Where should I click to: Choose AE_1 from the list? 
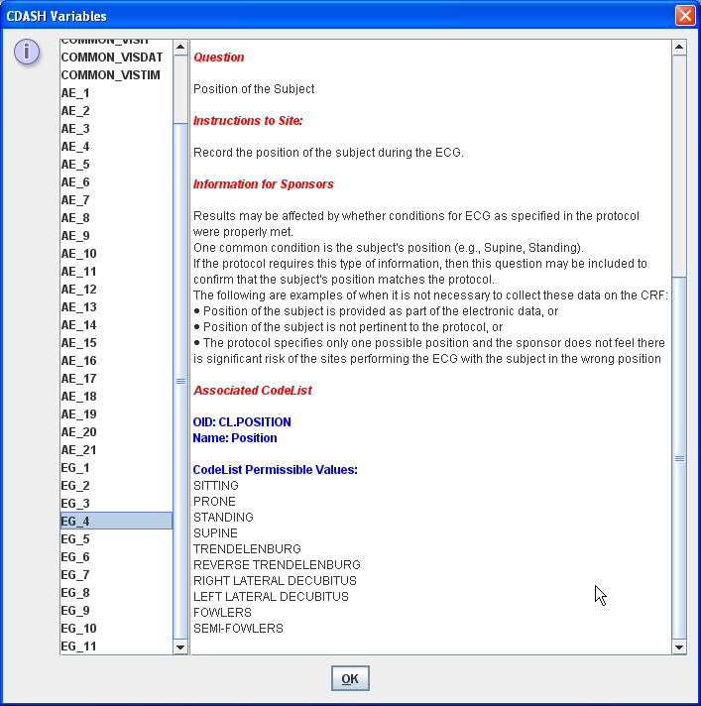point(75,93)
